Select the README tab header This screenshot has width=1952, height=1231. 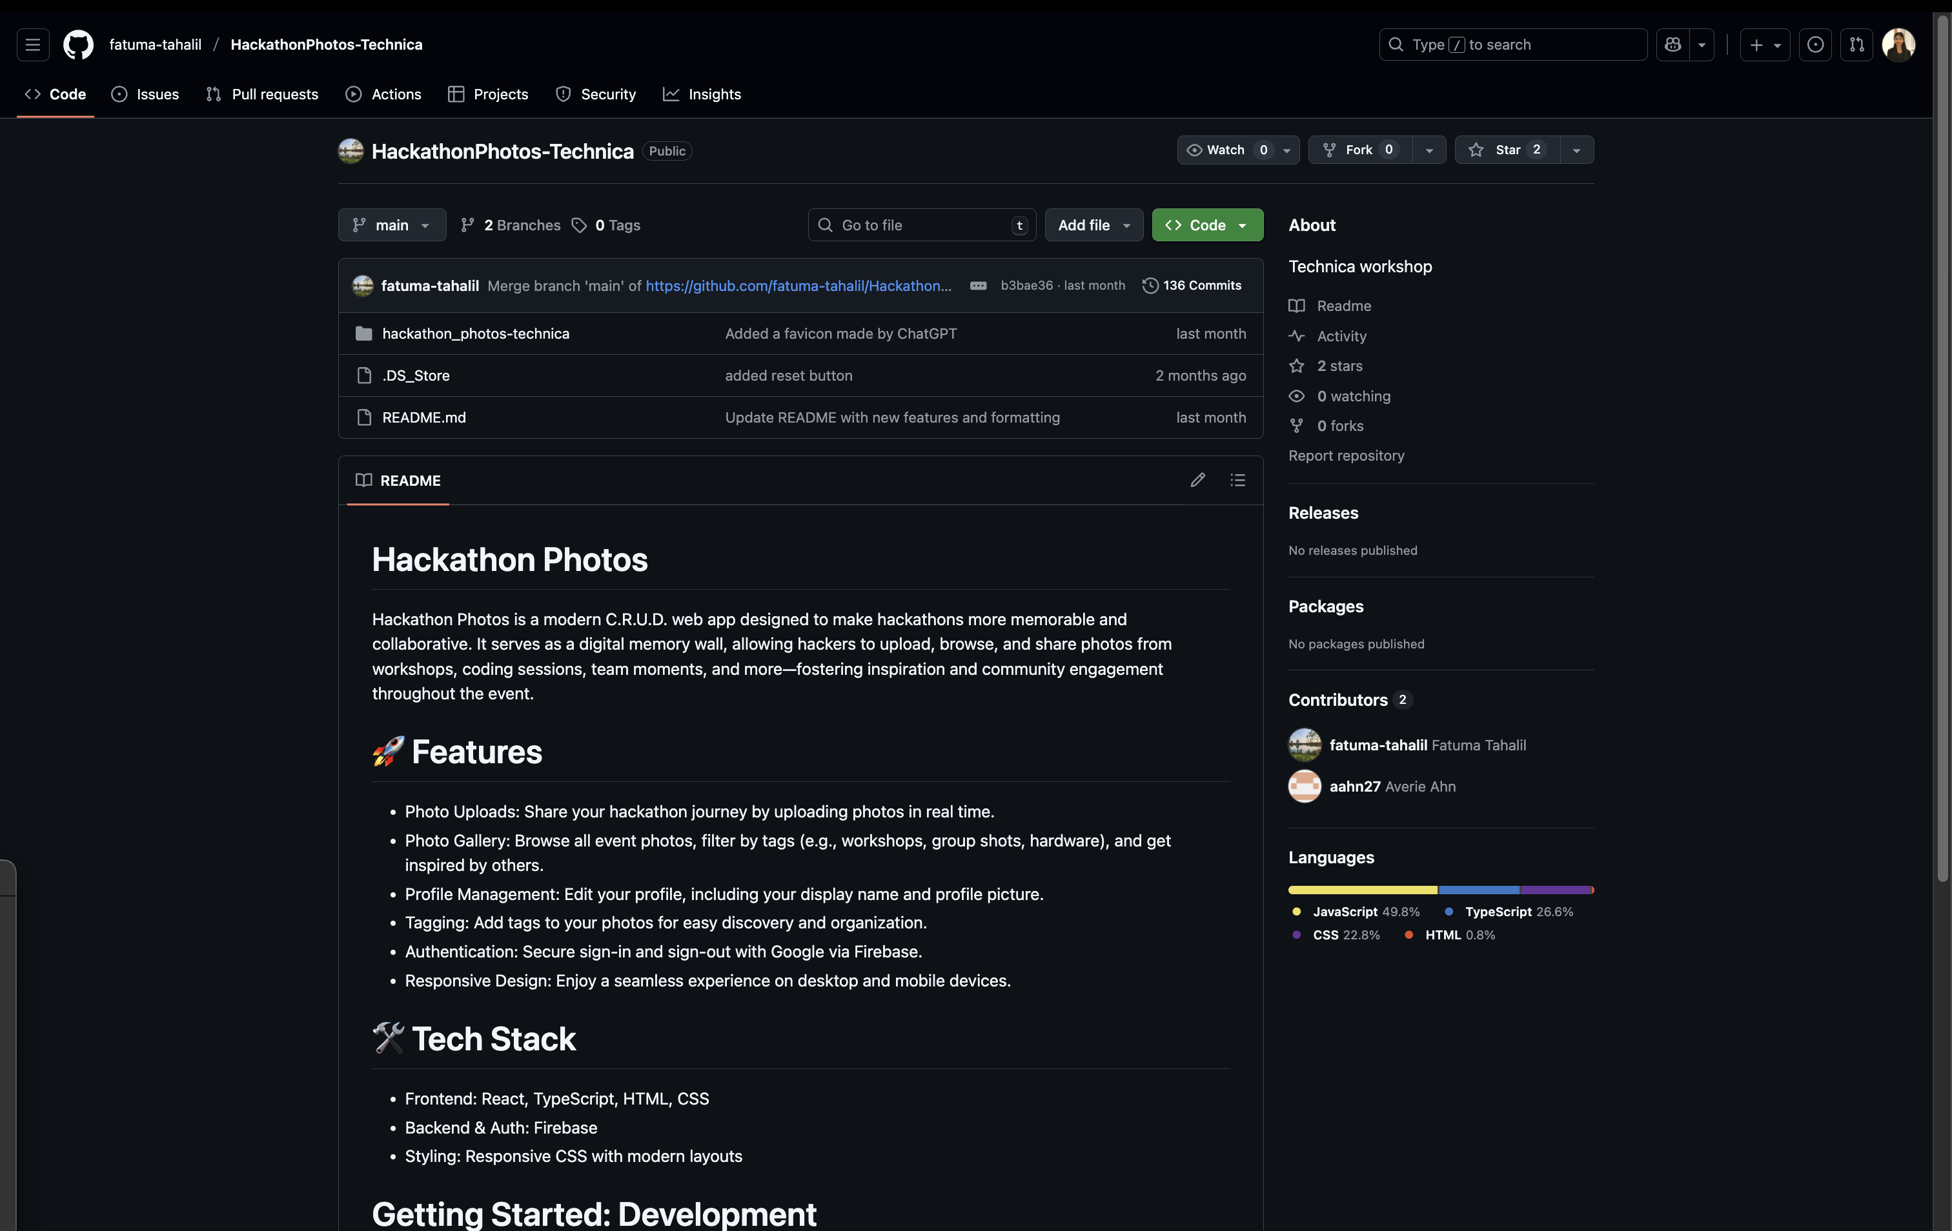point(398,481)
